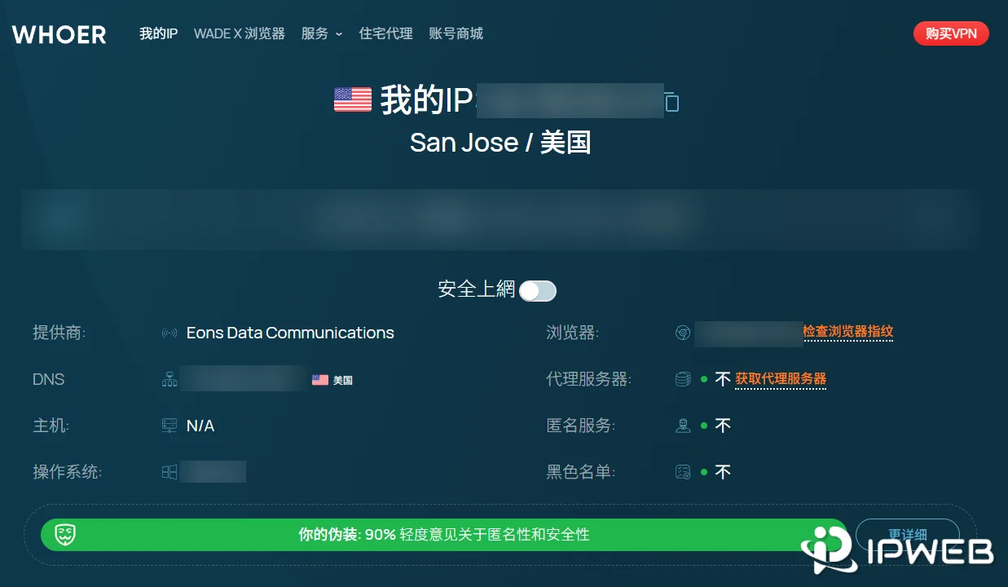
Task: Click the 美国 text beside DNS
Action: click(x=343, y=380)
